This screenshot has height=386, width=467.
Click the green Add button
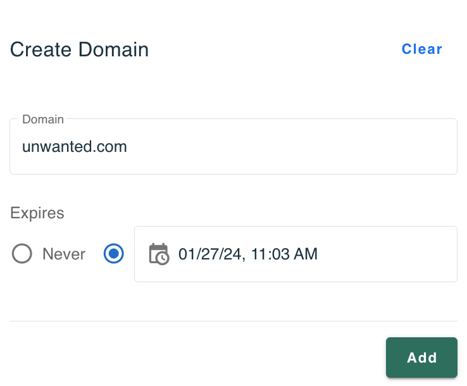pos(421,358)
